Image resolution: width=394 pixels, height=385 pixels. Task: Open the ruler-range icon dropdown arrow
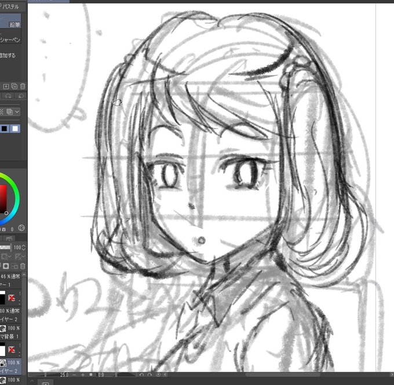click(23, 256)
